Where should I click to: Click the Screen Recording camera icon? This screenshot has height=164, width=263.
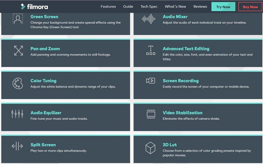[151, 81]
